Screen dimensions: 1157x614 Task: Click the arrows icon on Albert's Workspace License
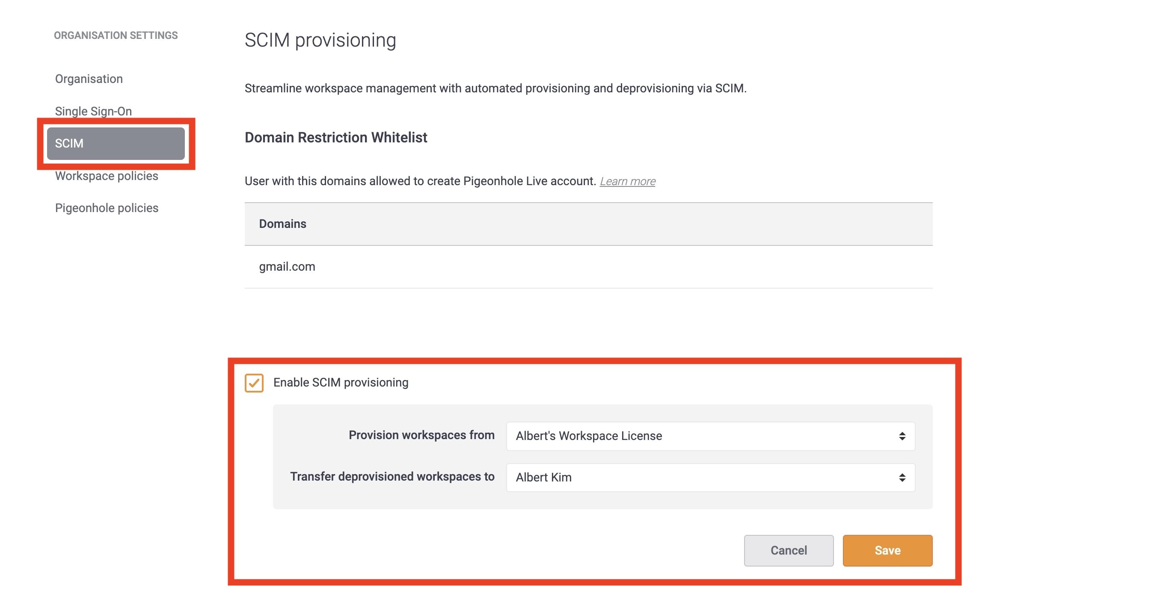pyautogui.click(x=902, y=436)
